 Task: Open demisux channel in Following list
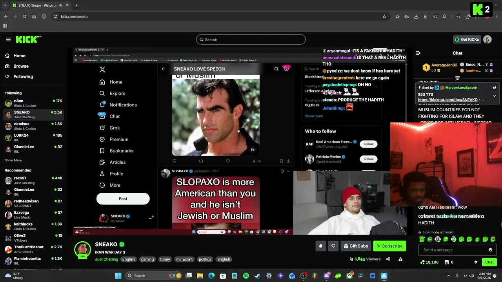tap(33, 126)
